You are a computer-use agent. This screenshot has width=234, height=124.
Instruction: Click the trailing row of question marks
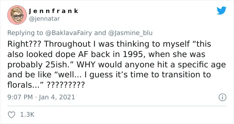66,85
